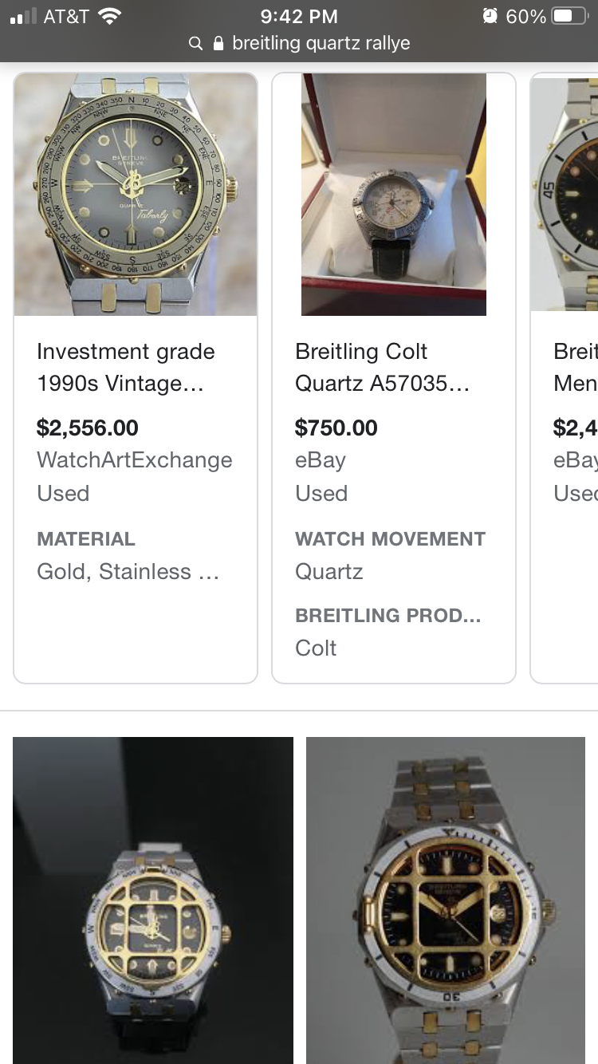Open the Breitling Colt Quartz A57035 listing title
This screenshot has height=1064, width=598.
coord(382,368)
